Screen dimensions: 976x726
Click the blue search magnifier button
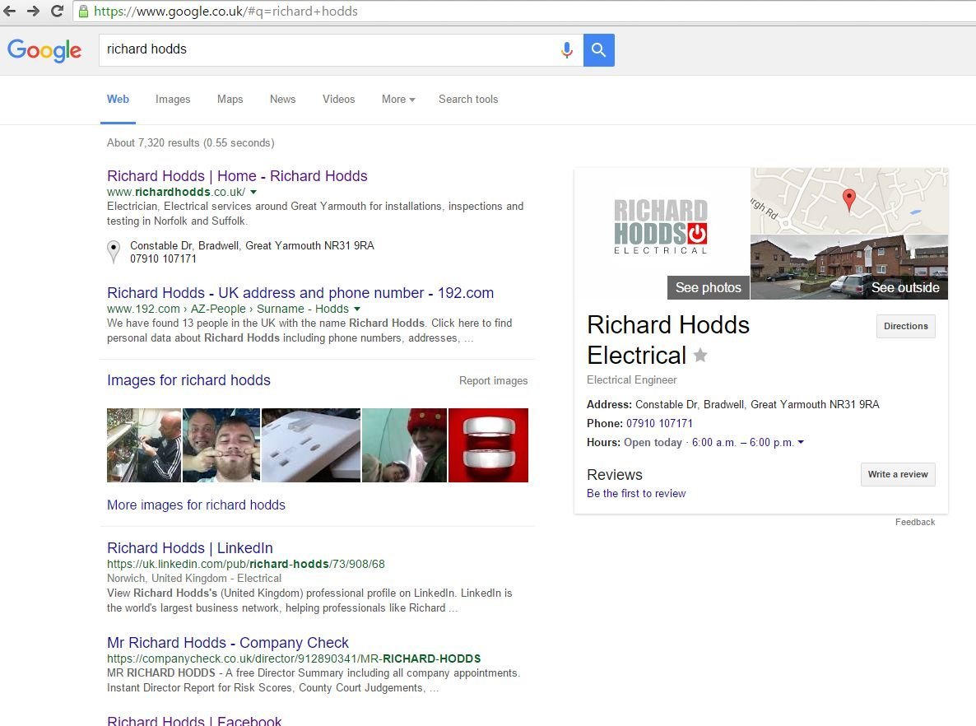(599, 50)
